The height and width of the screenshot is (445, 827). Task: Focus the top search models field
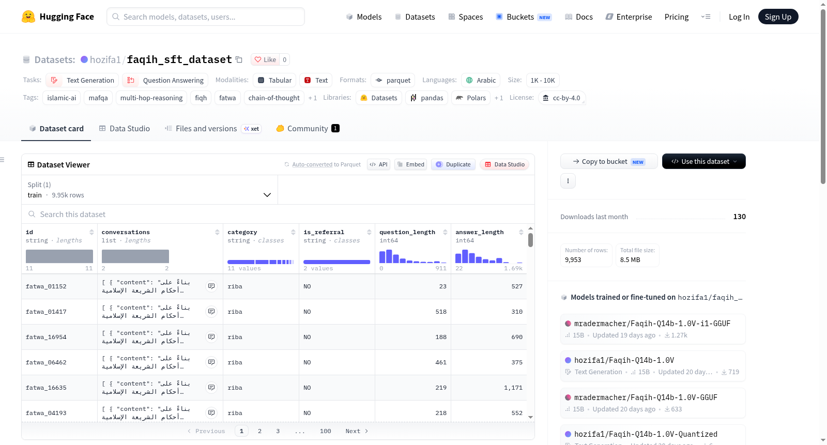click(206, 17)
